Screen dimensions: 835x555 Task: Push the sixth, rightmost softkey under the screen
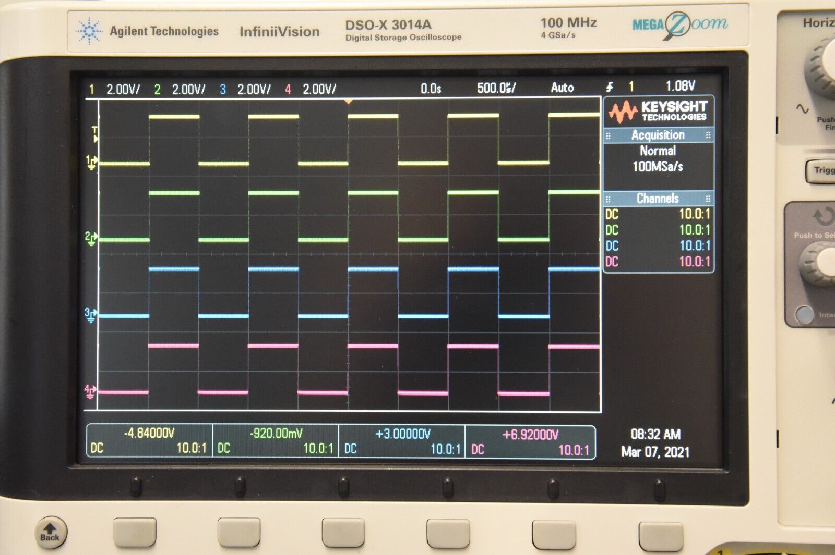point(661,536)
